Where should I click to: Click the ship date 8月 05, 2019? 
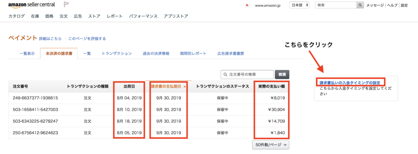[129, 132]
